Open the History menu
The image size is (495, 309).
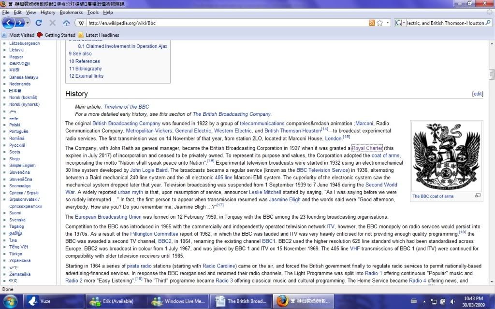pyautogui.click(x=48, y=12)
